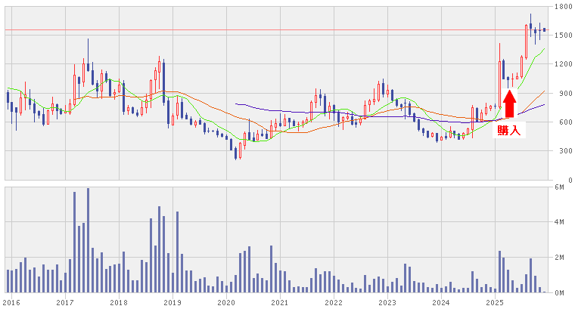Click the 6M volume axis label
The image size is (575, 309).
coord(560,187)
